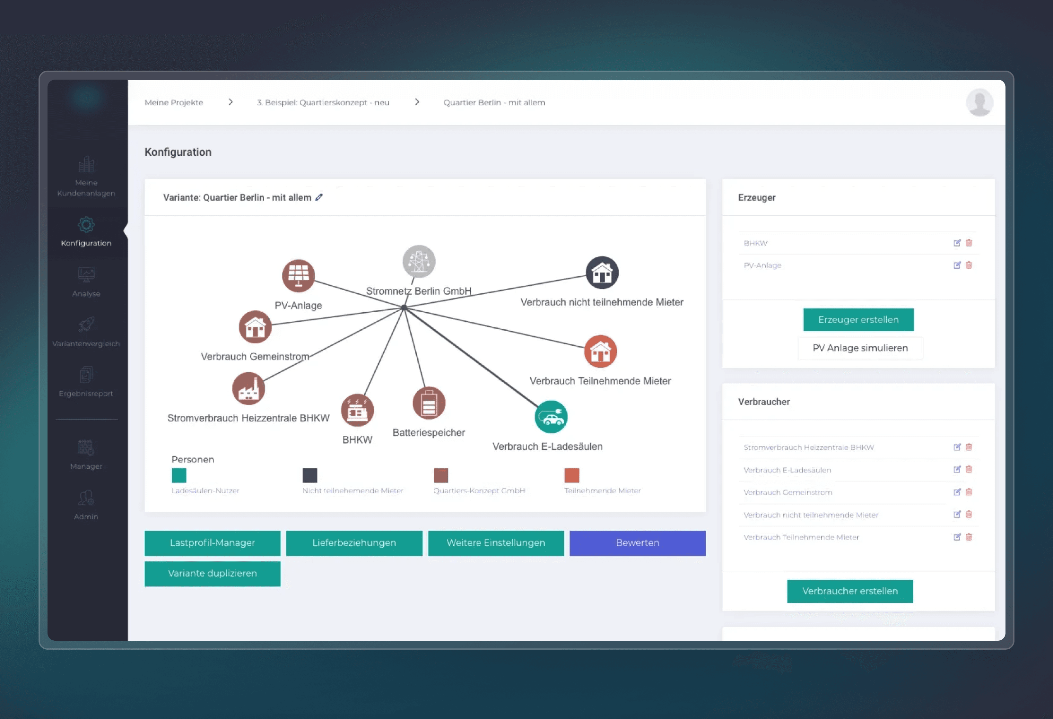Edit the PV-Anlage entry in Erzeuger list
Image resolution: width=1053 pixels, height=719 pixels.
tap(957, 265)
